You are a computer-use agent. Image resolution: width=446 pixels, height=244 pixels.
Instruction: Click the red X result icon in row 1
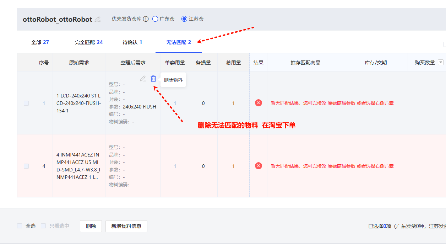tap(259, 103)
